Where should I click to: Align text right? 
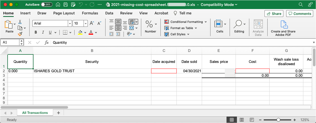[125, 28]
